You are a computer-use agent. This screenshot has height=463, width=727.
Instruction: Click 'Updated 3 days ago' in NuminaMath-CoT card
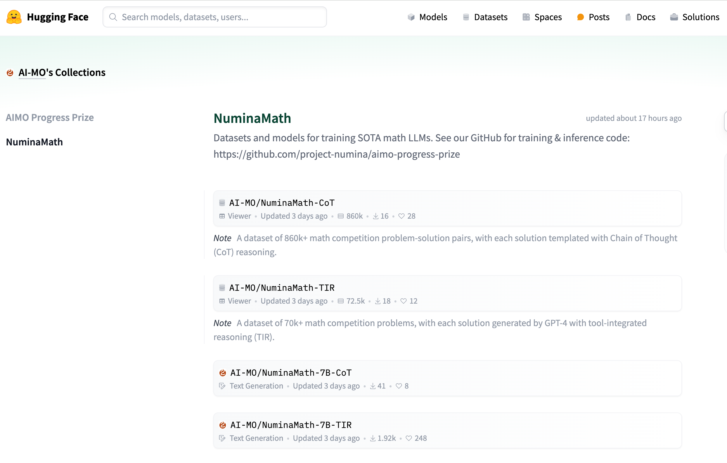tap(294, 216)
